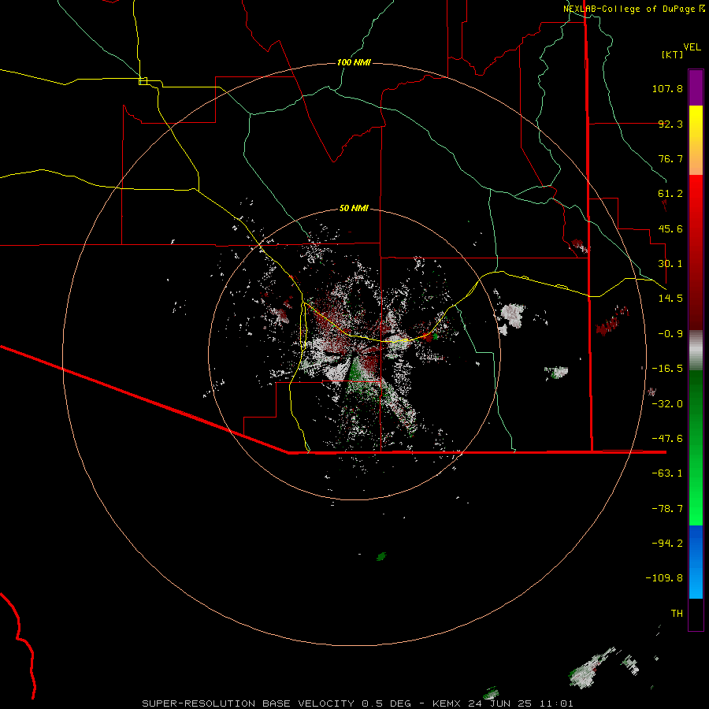The image size is (709, 709).
Task: Select the -16.5 scale value
Action: pyautogui.click(x=667, y=369)
